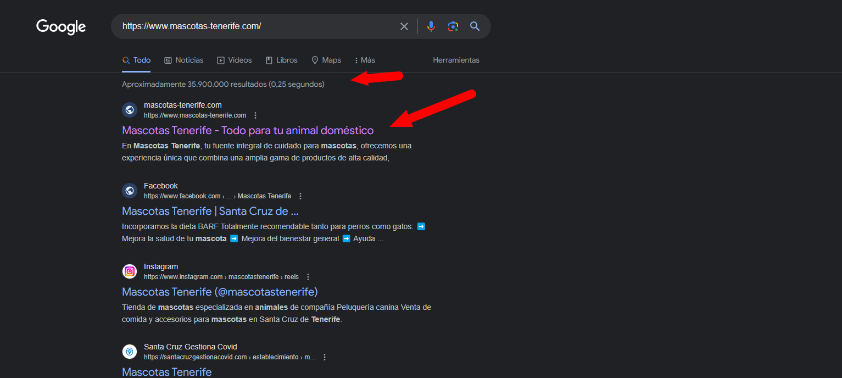842x378 pixels.
Task: Click the Santa Cruz Gestiona Covid site name
Action: tap(191, 347)
